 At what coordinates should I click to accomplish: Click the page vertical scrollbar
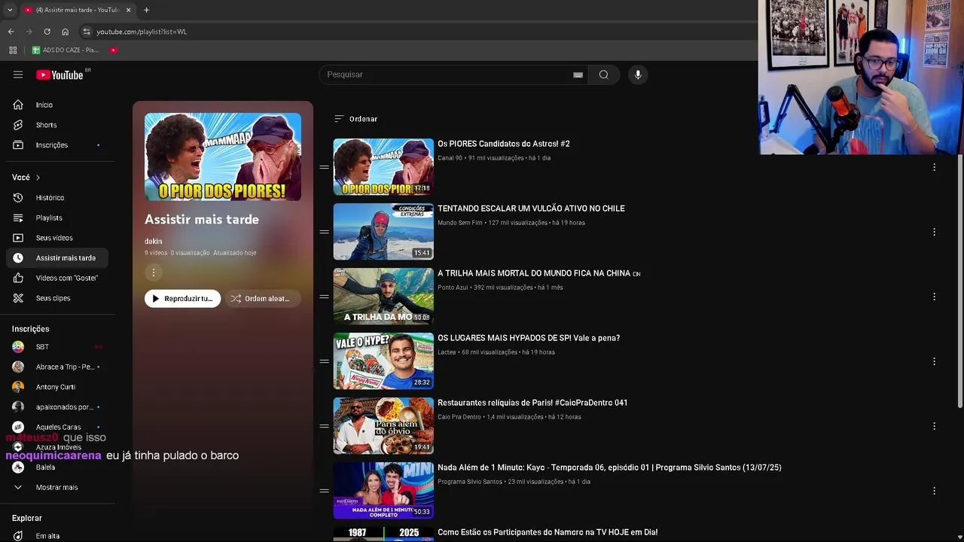point(959,282)
